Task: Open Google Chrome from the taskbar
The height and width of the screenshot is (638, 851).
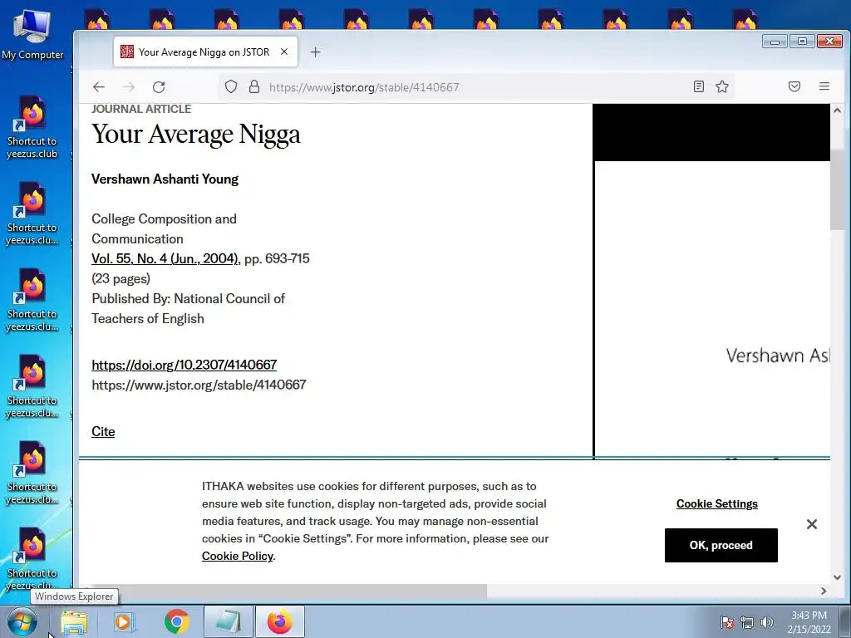Action: 176,622
